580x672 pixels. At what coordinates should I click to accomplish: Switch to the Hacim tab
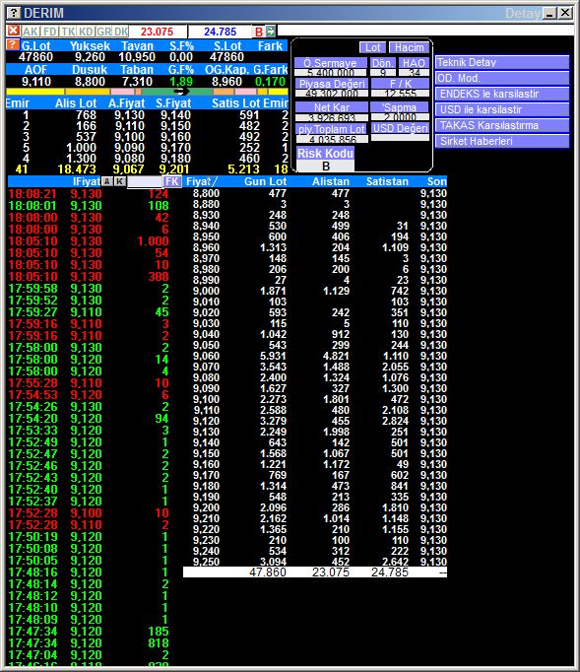pos(409,47)
